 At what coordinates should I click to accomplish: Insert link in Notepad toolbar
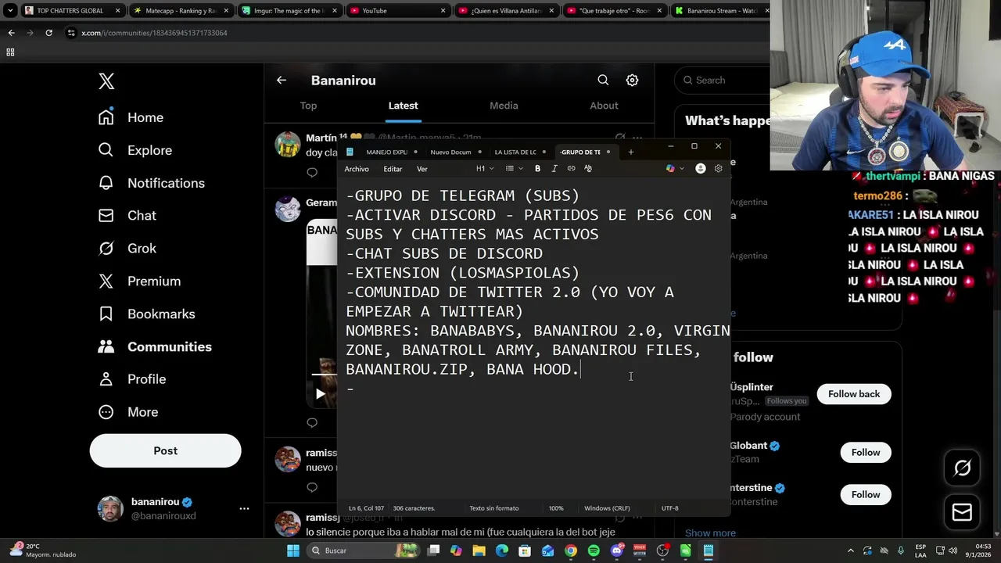(571, 168)
